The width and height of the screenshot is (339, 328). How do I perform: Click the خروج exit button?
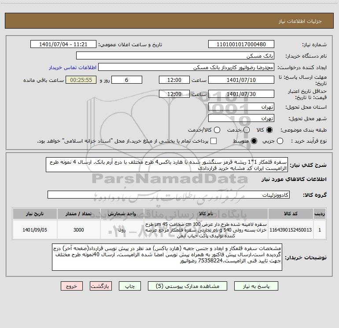[x=72, y=286]
